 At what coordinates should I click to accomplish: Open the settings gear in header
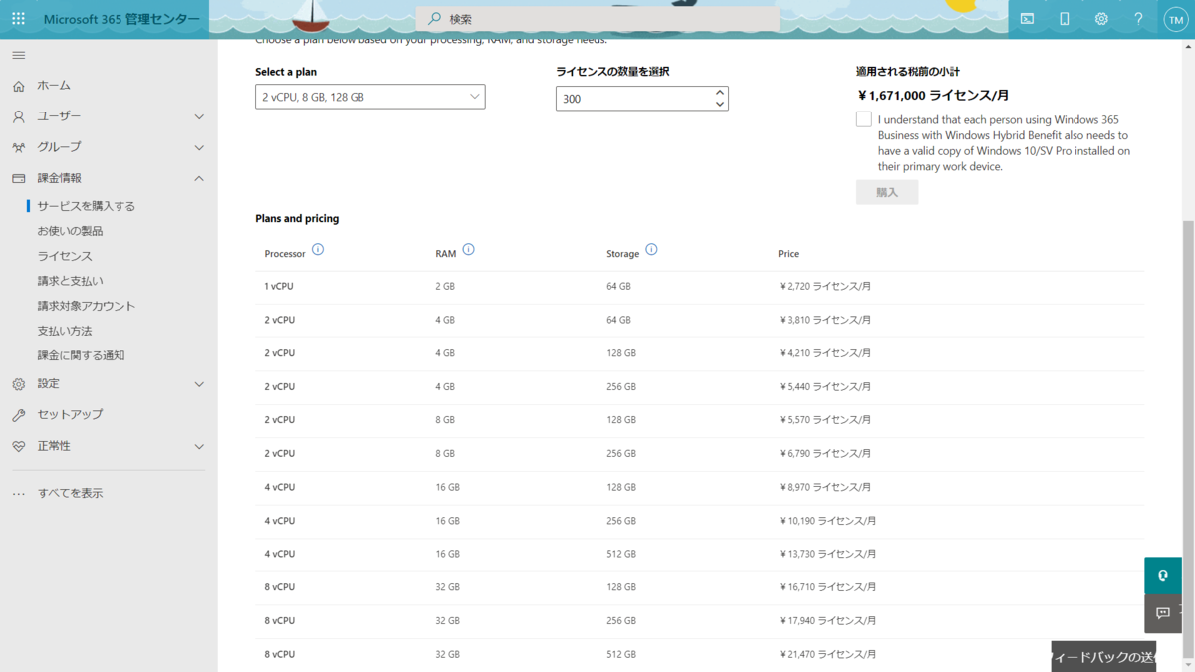(x=1101, y=19)
